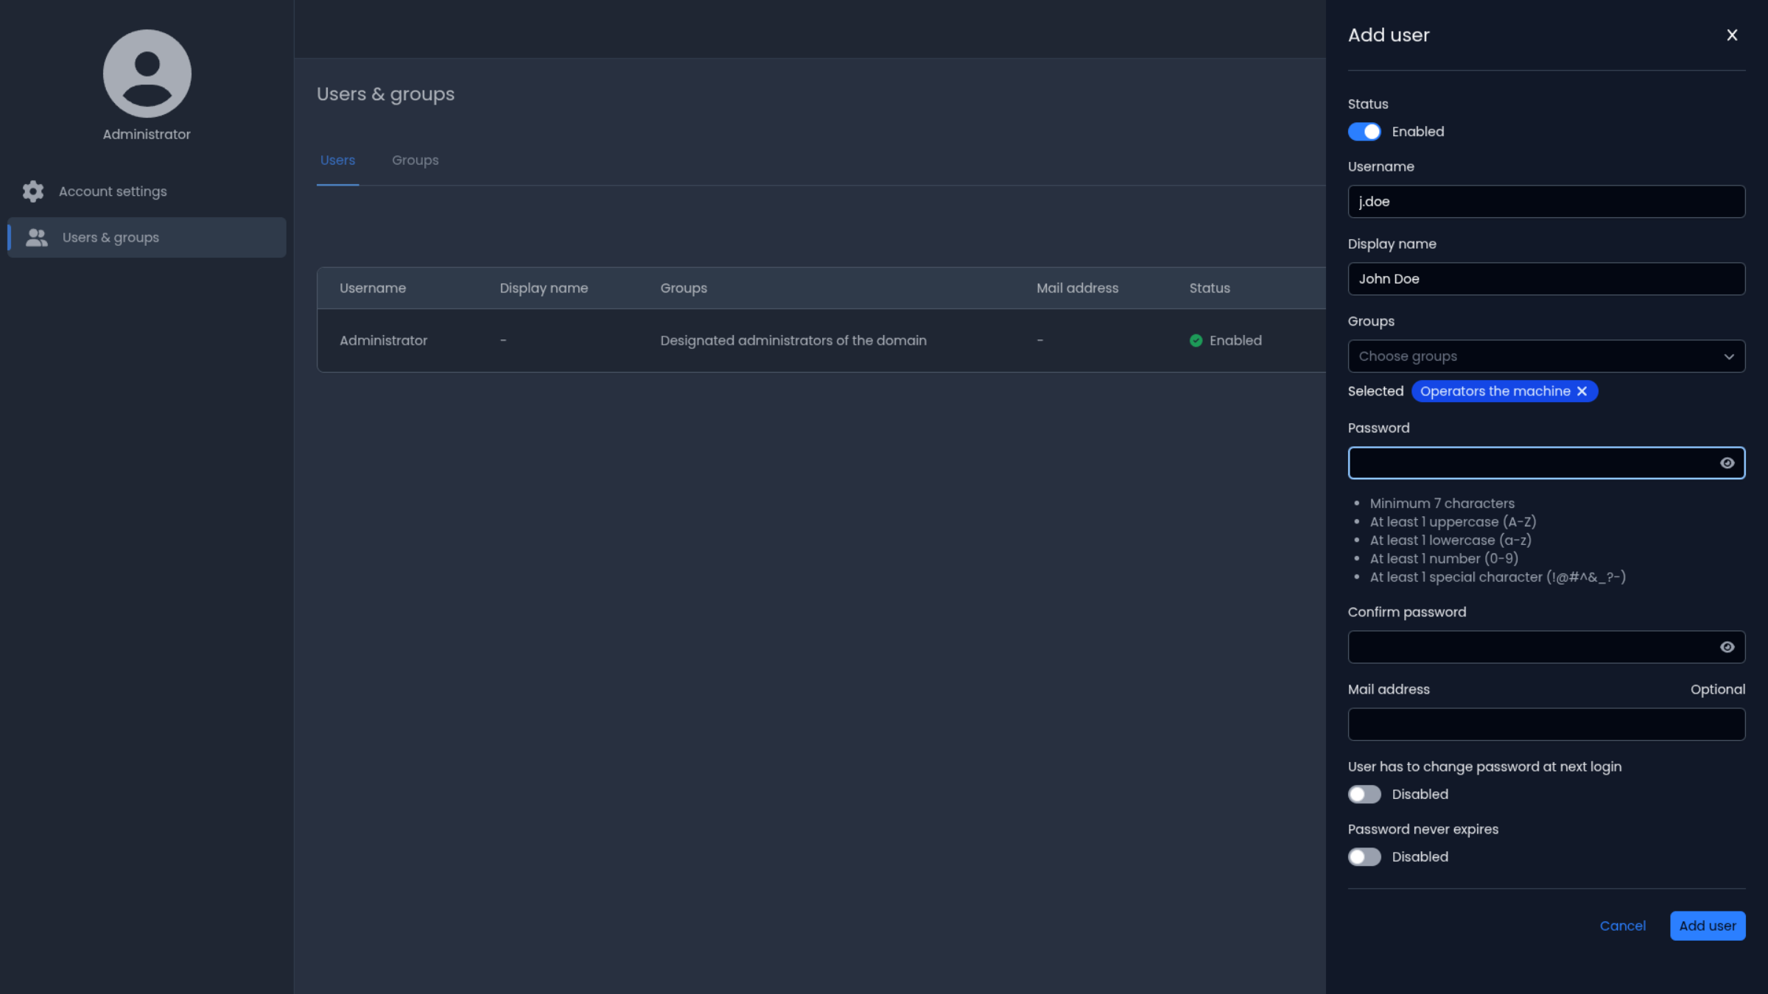Click the Username column header
The image size is (1768, 994).
pyautogui.click(x=373, y=288)
